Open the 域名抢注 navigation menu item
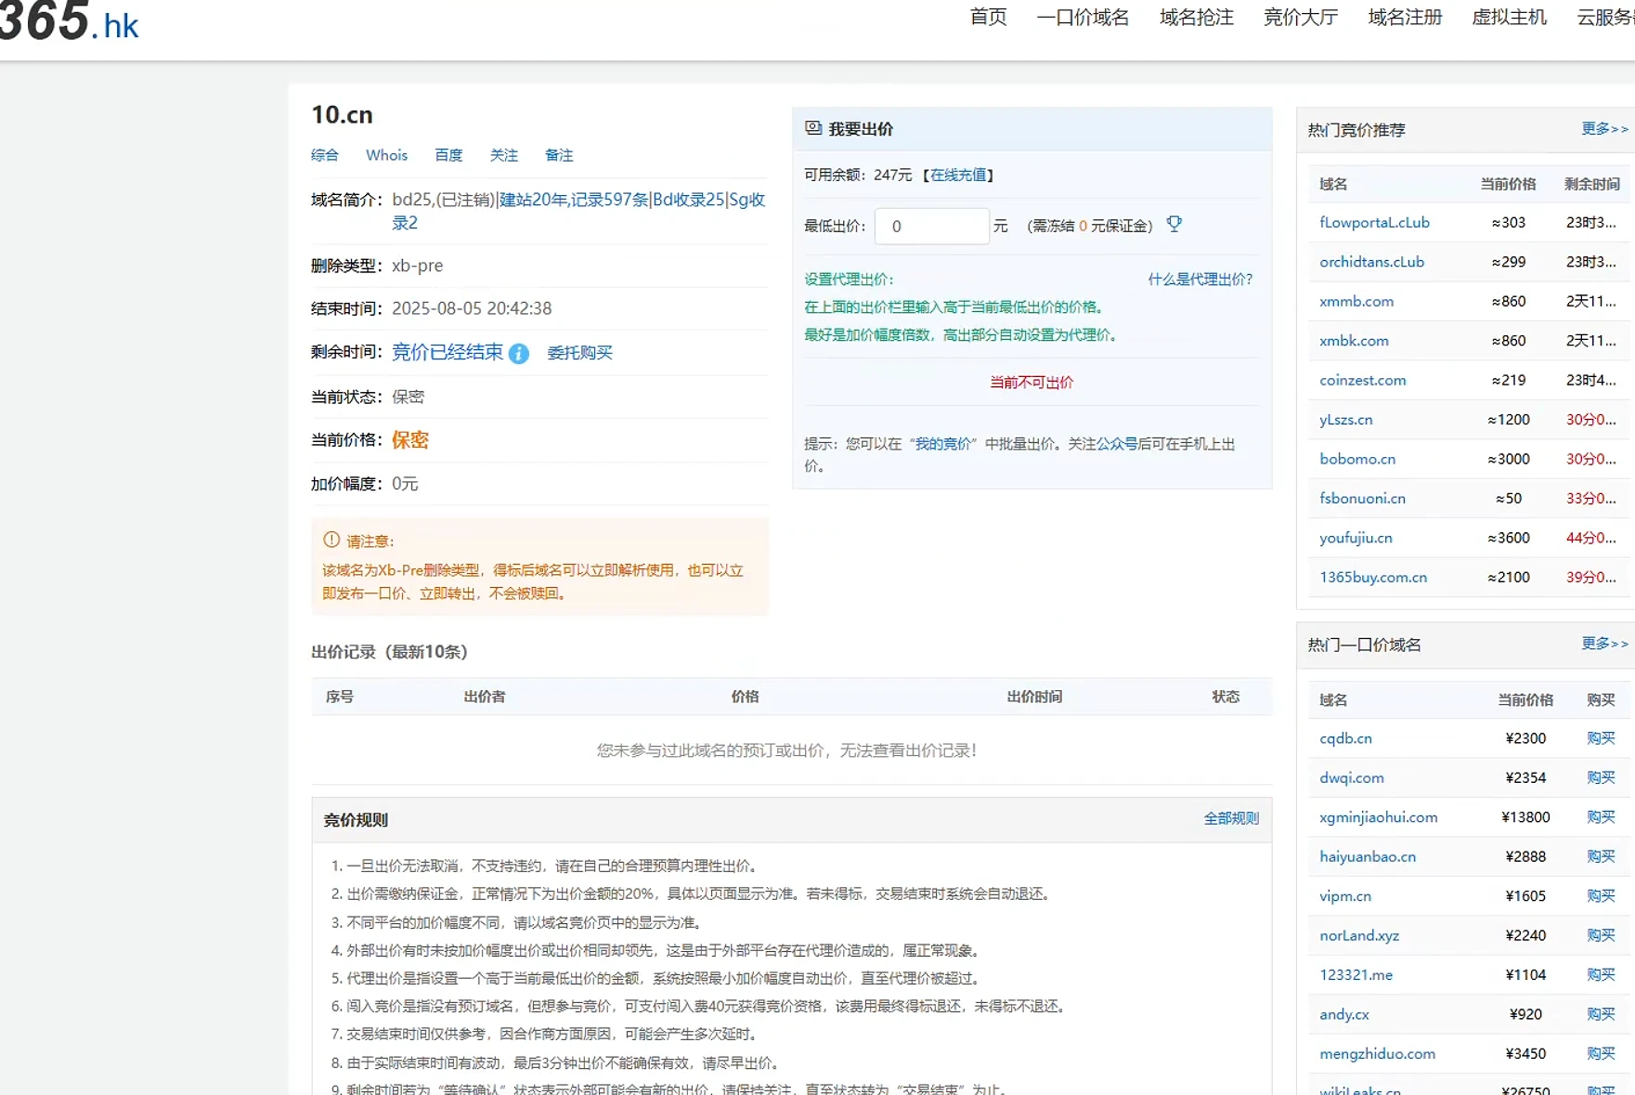Viewport: 1635px width, 1095px height. coord(1196,18)
